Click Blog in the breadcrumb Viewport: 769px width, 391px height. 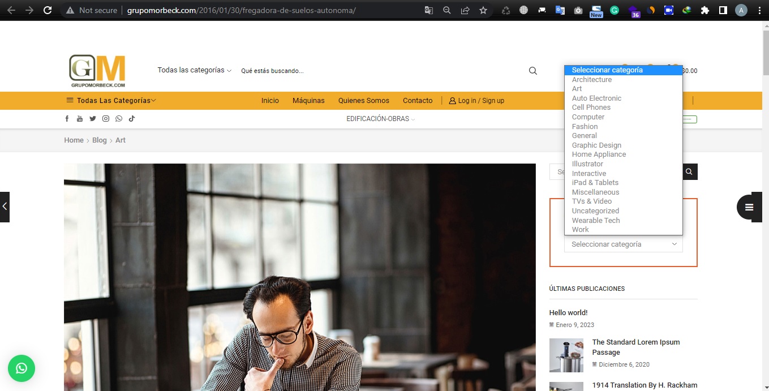[100, 140]
